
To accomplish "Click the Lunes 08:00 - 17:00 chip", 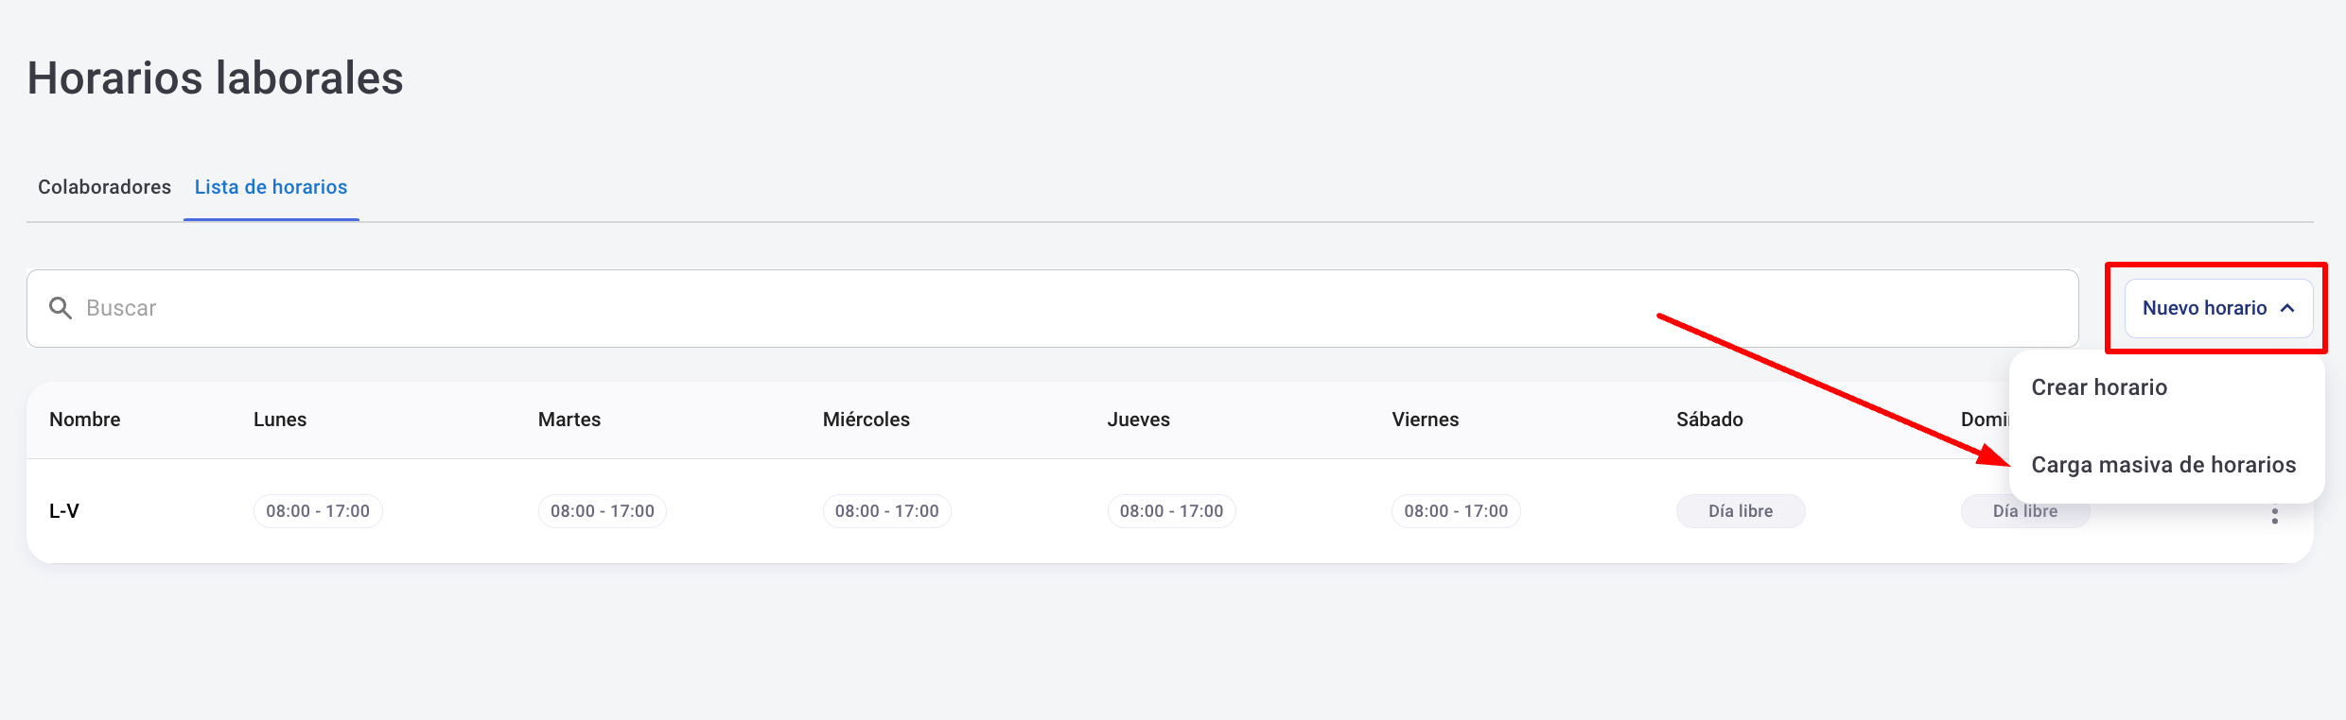I will 318,511.
